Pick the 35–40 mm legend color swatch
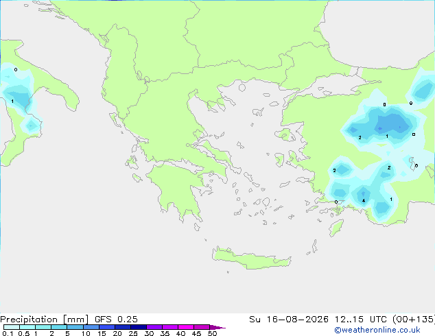This screenshot has width=435, height=336. pos(170,327)
